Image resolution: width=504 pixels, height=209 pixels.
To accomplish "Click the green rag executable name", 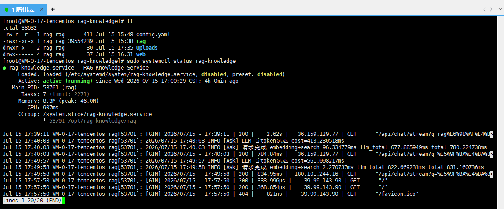I will click(141, 41).
